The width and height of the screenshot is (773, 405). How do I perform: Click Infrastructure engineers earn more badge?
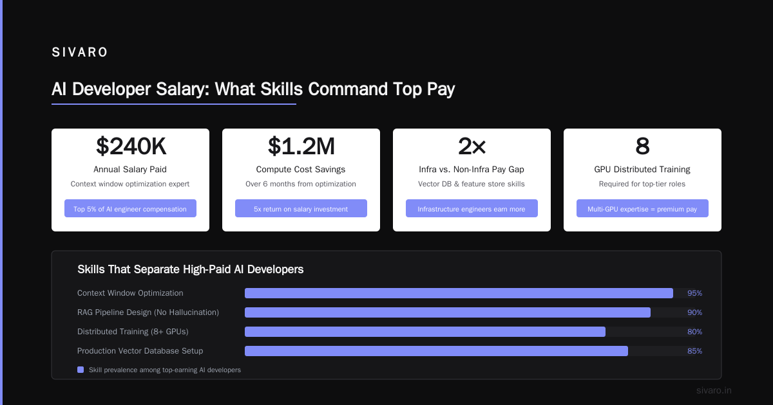point(472,208)
